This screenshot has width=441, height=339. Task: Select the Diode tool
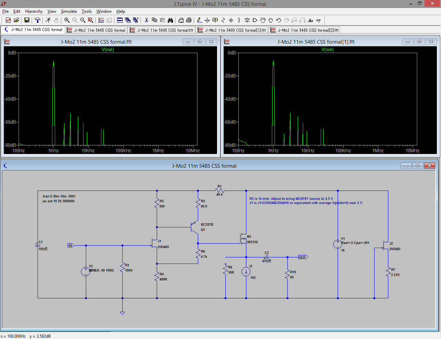(x=247, y=20)
